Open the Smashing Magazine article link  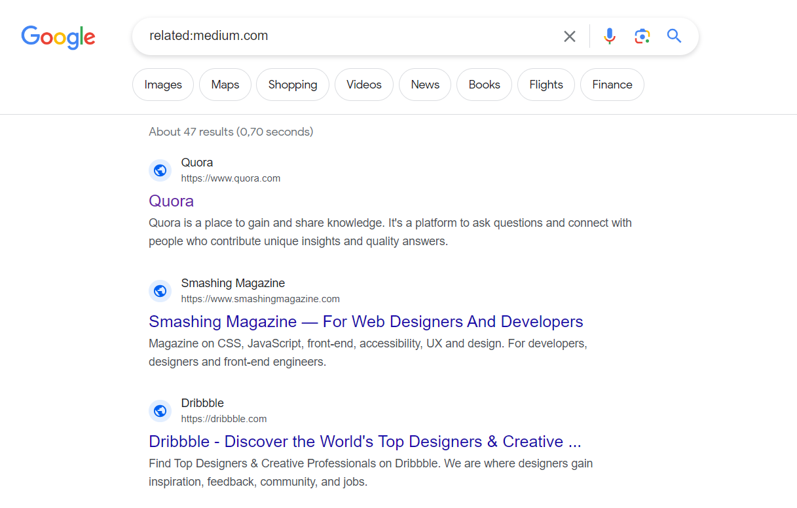pyautogui.click(x=365, y=321)
